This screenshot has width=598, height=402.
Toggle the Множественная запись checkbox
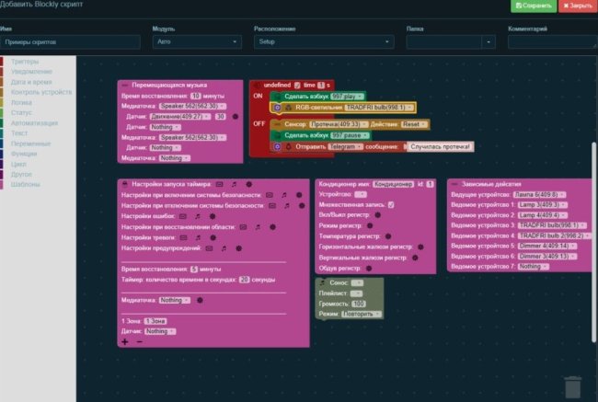pos(389,204)
